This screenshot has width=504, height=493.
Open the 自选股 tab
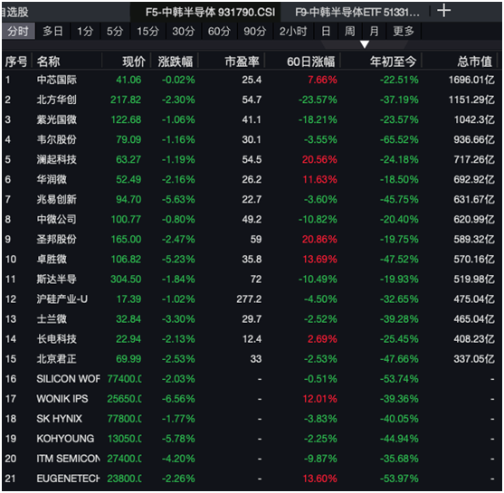14,13
